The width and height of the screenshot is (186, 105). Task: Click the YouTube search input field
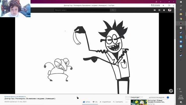pos(82,10)
